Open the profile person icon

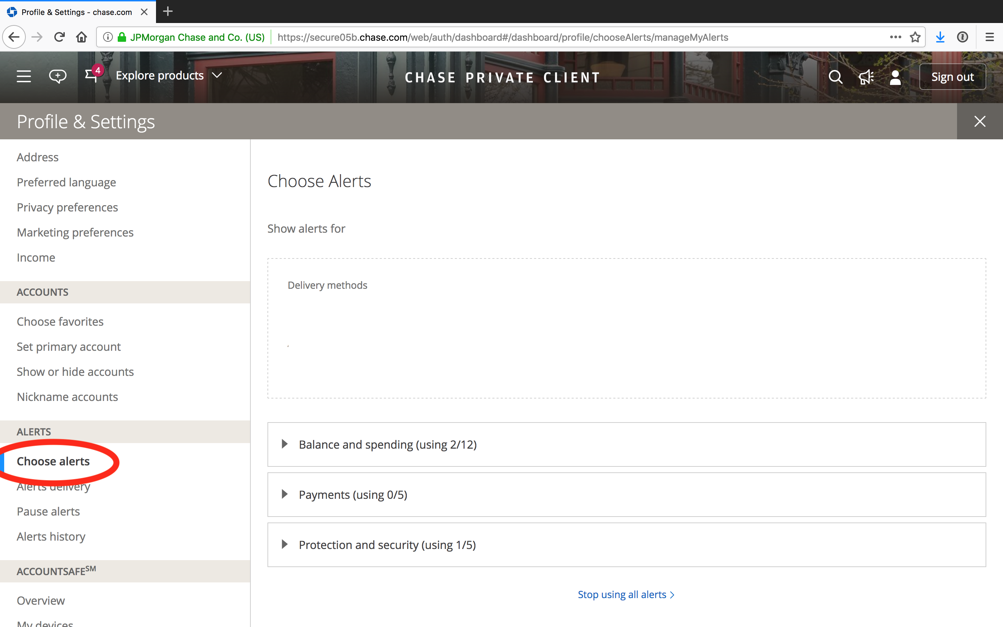pos(895,77)
